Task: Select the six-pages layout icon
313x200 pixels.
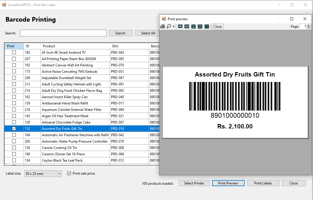Action: click(207, 26)
